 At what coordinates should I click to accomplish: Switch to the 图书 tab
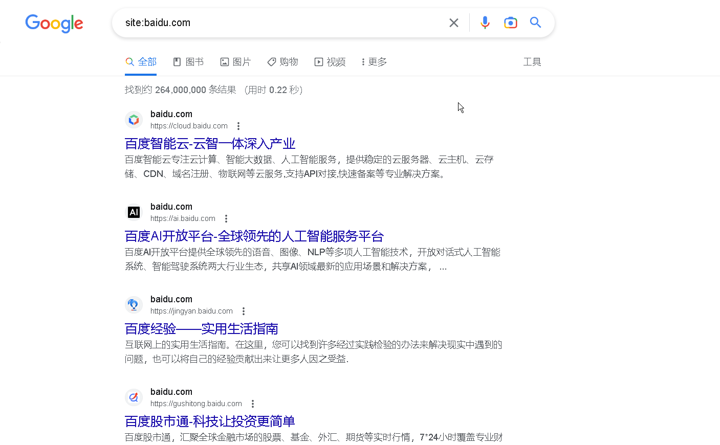click(188, 62)
